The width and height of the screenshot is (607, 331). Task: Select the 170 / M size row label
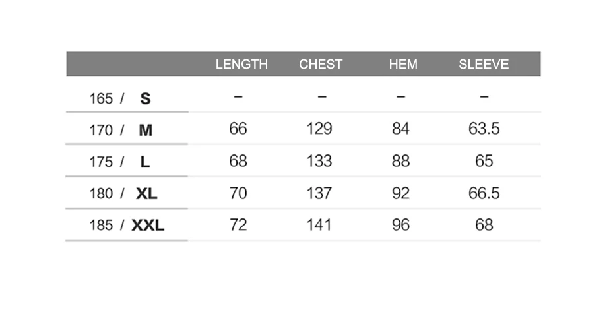[121, 131]
